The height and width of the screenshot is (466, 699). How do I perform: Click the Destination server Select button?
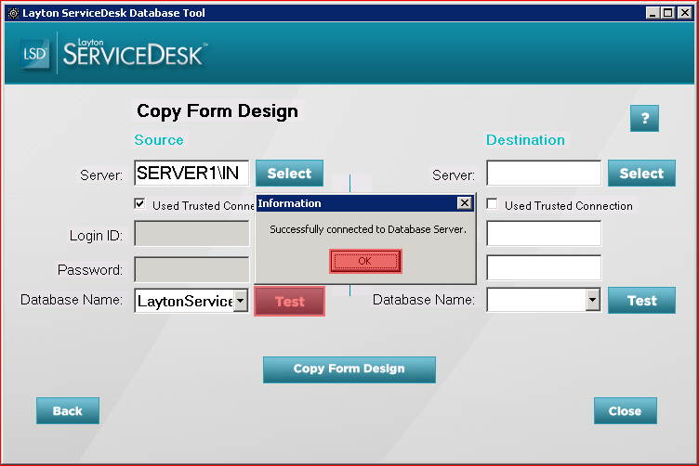click(x=641, y=174)
